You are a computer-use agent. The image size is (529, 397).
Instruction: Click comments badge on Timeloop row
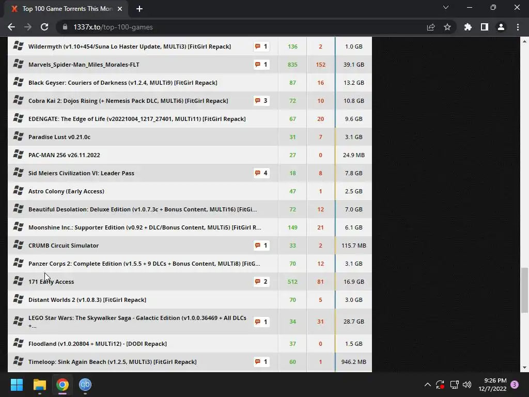tap(261, 362)
